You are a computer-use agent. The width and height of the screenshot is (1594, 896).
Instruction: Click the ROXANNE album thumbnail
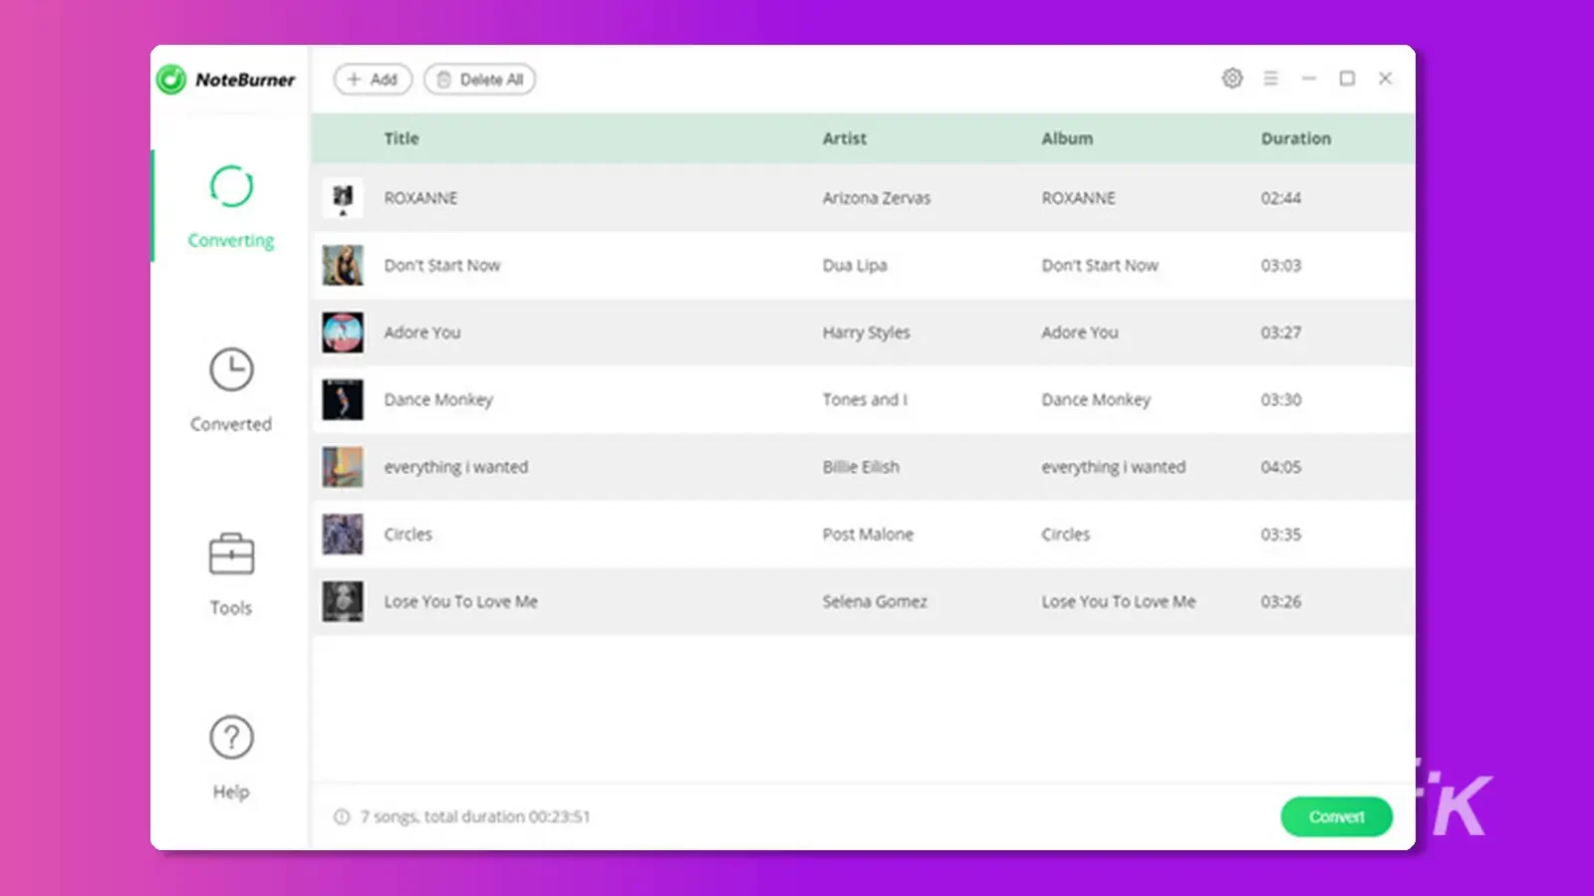point(343,198)
